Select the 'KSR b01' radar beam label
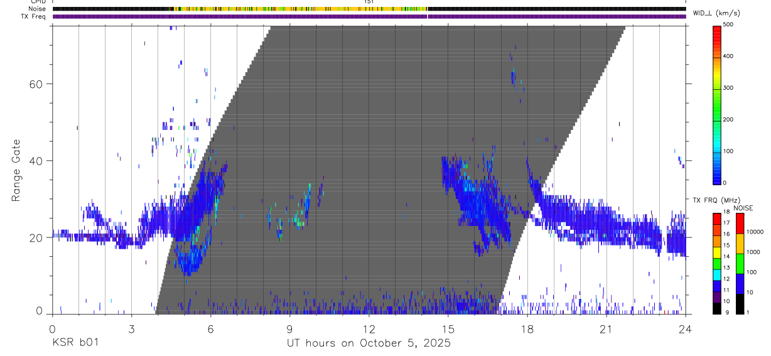 coord(75,343)
